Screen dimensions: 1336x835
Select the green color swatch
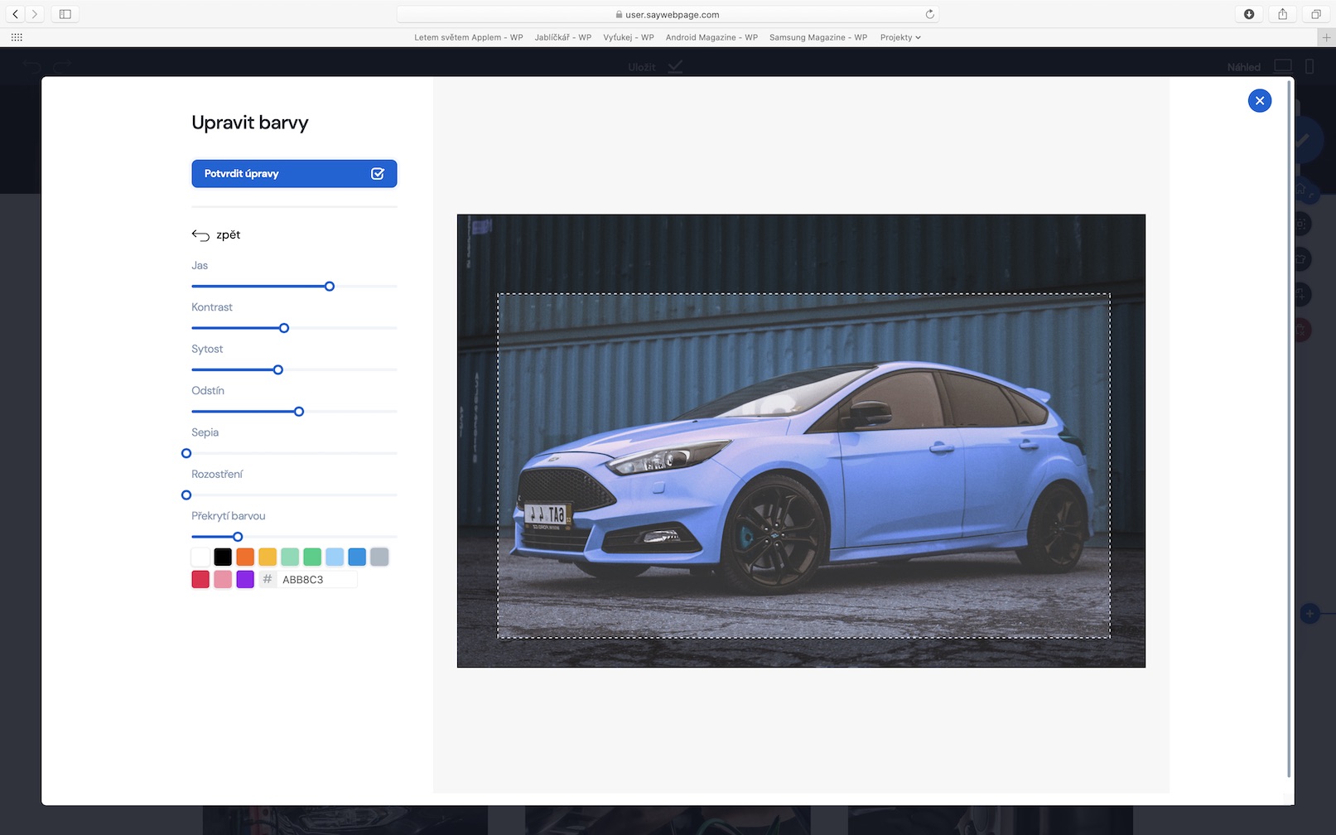click(x=312, y=557)
